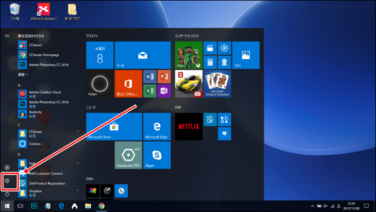Open the Photos tile
The width and height of the screenshot is (376, 212).
(x=246, y=55)
